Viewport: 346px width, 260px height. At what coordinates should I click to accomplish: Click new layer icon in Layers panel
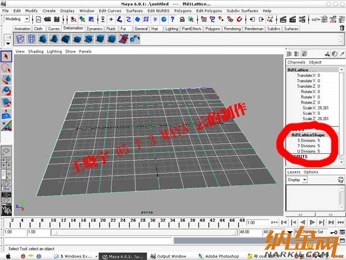pyautogui.click(x=341, y=180)
